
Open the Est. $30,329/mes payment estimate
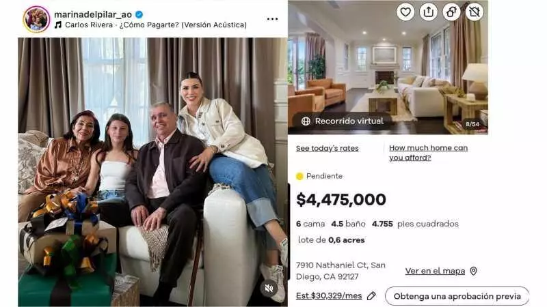(329, 296)
